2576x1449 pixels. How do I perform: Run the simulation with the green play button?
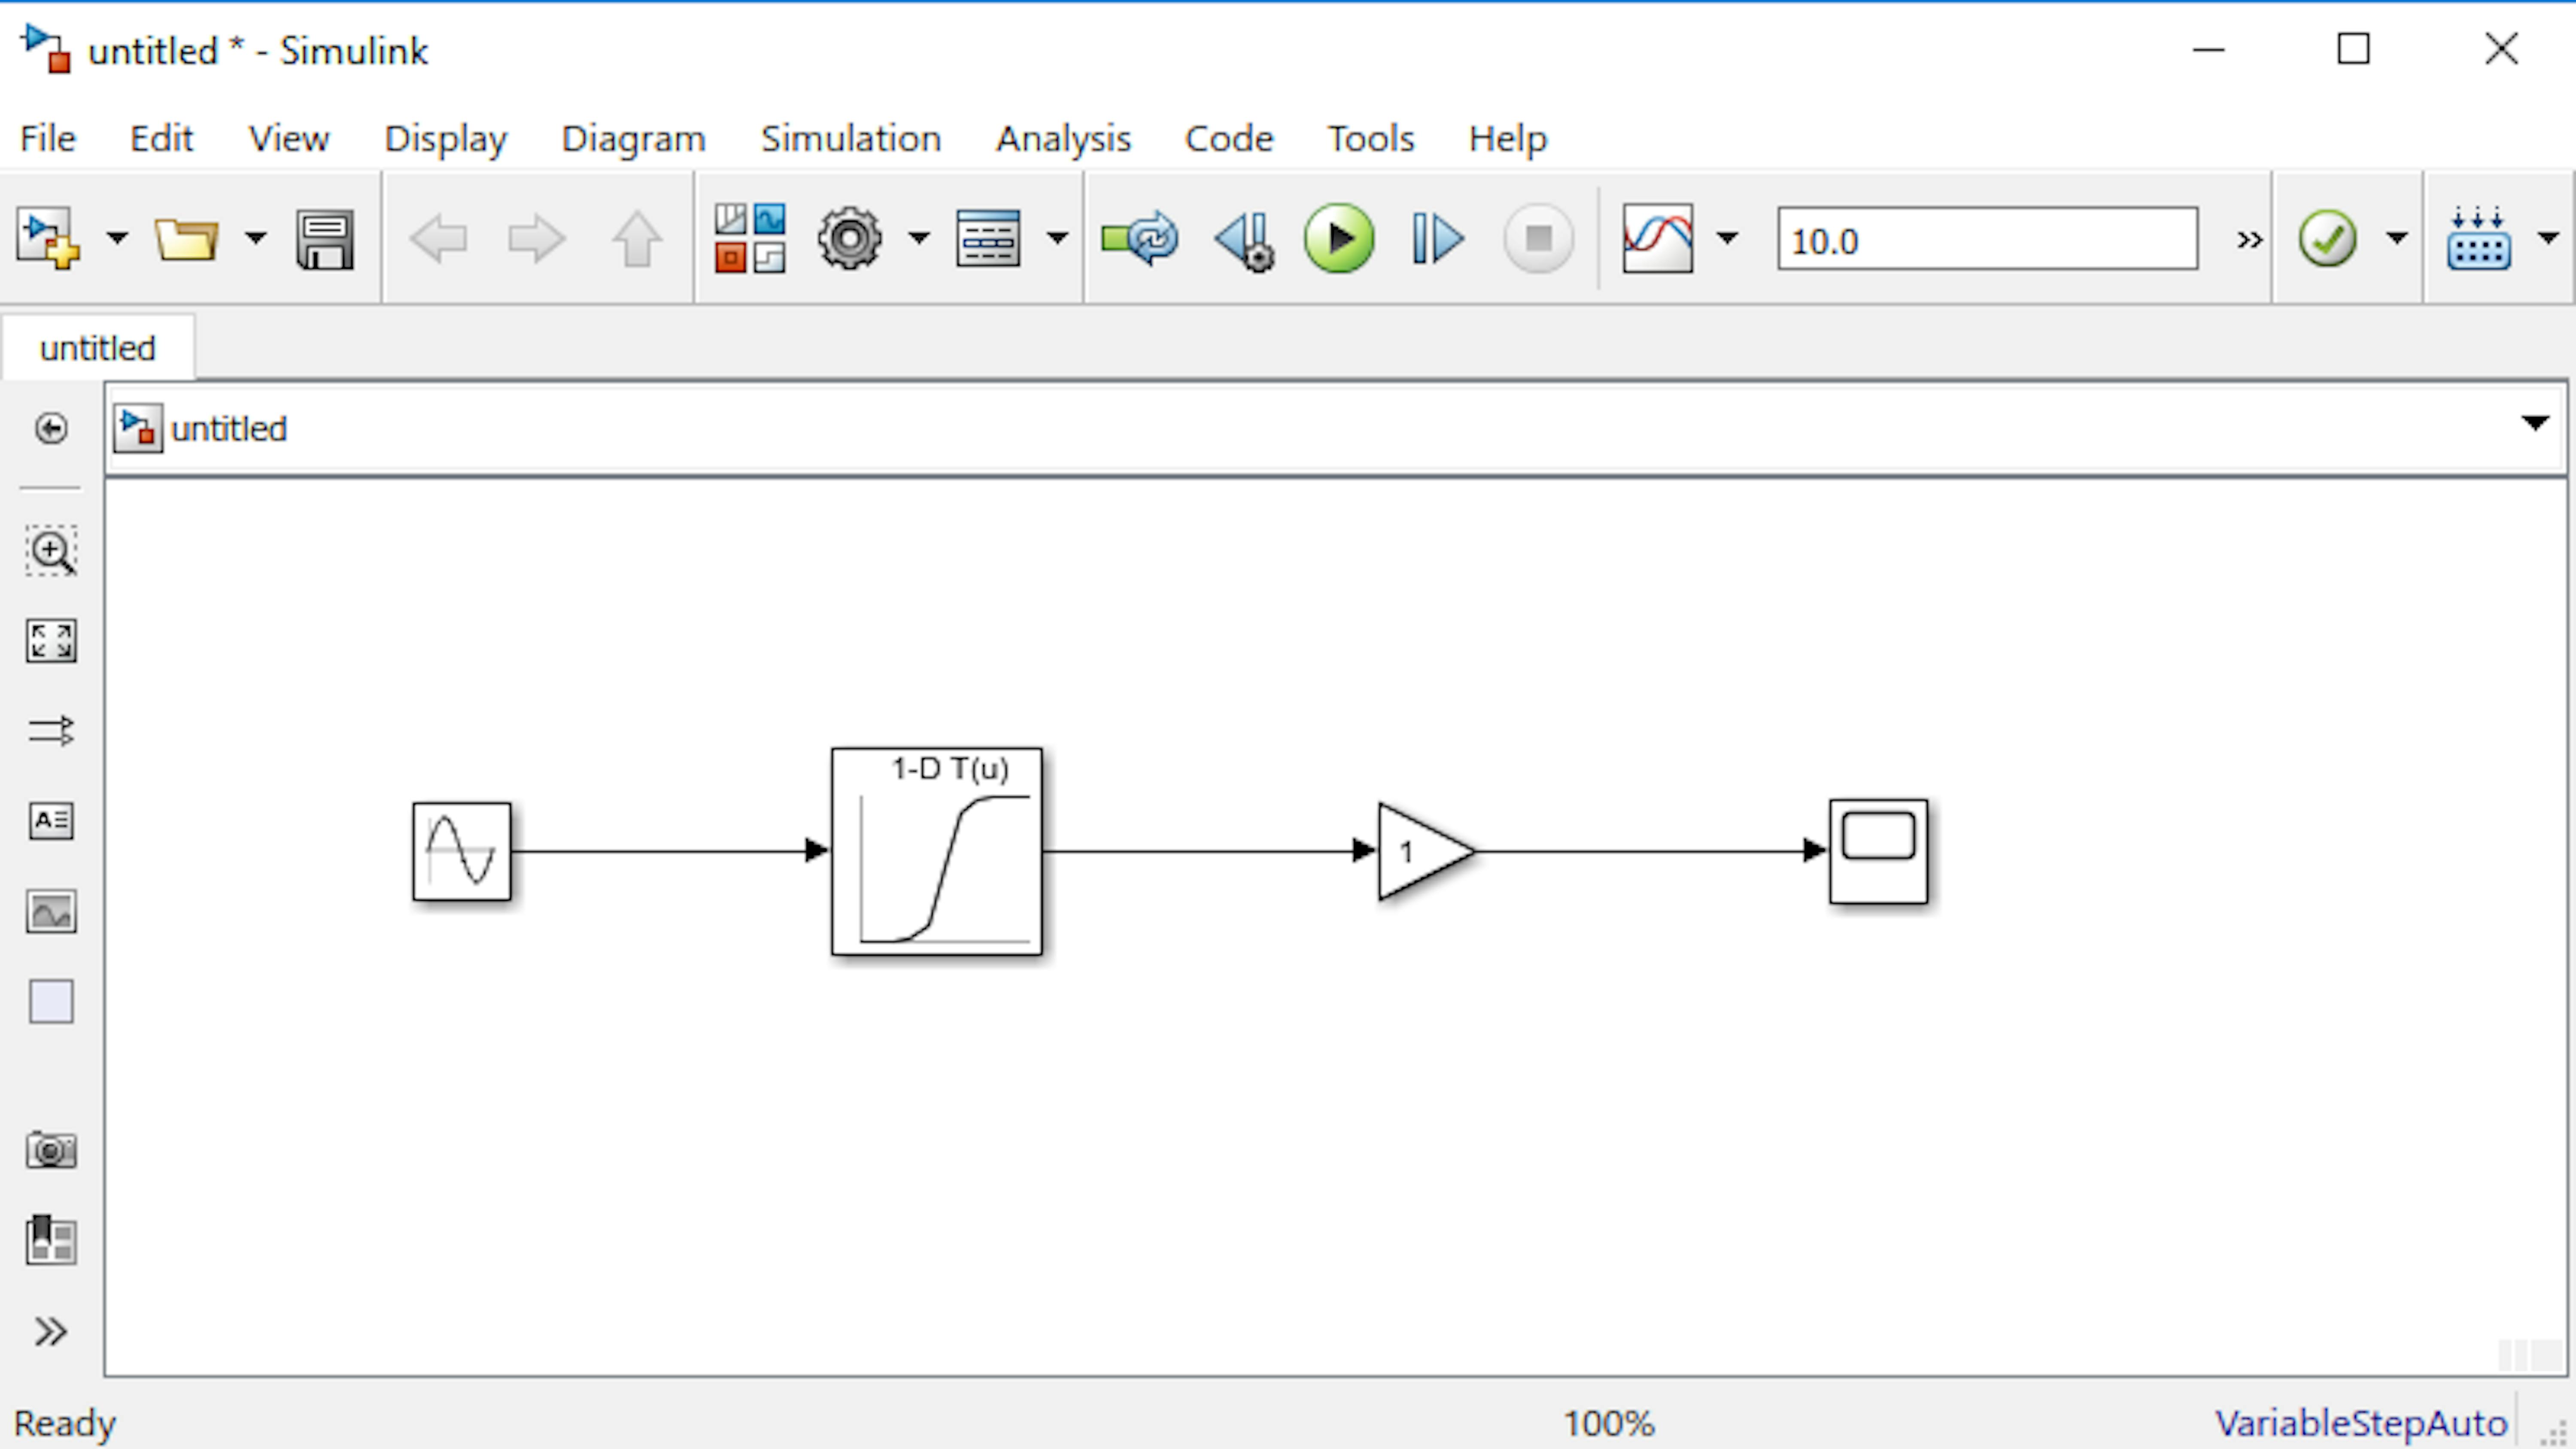(x=1339, y=238)
